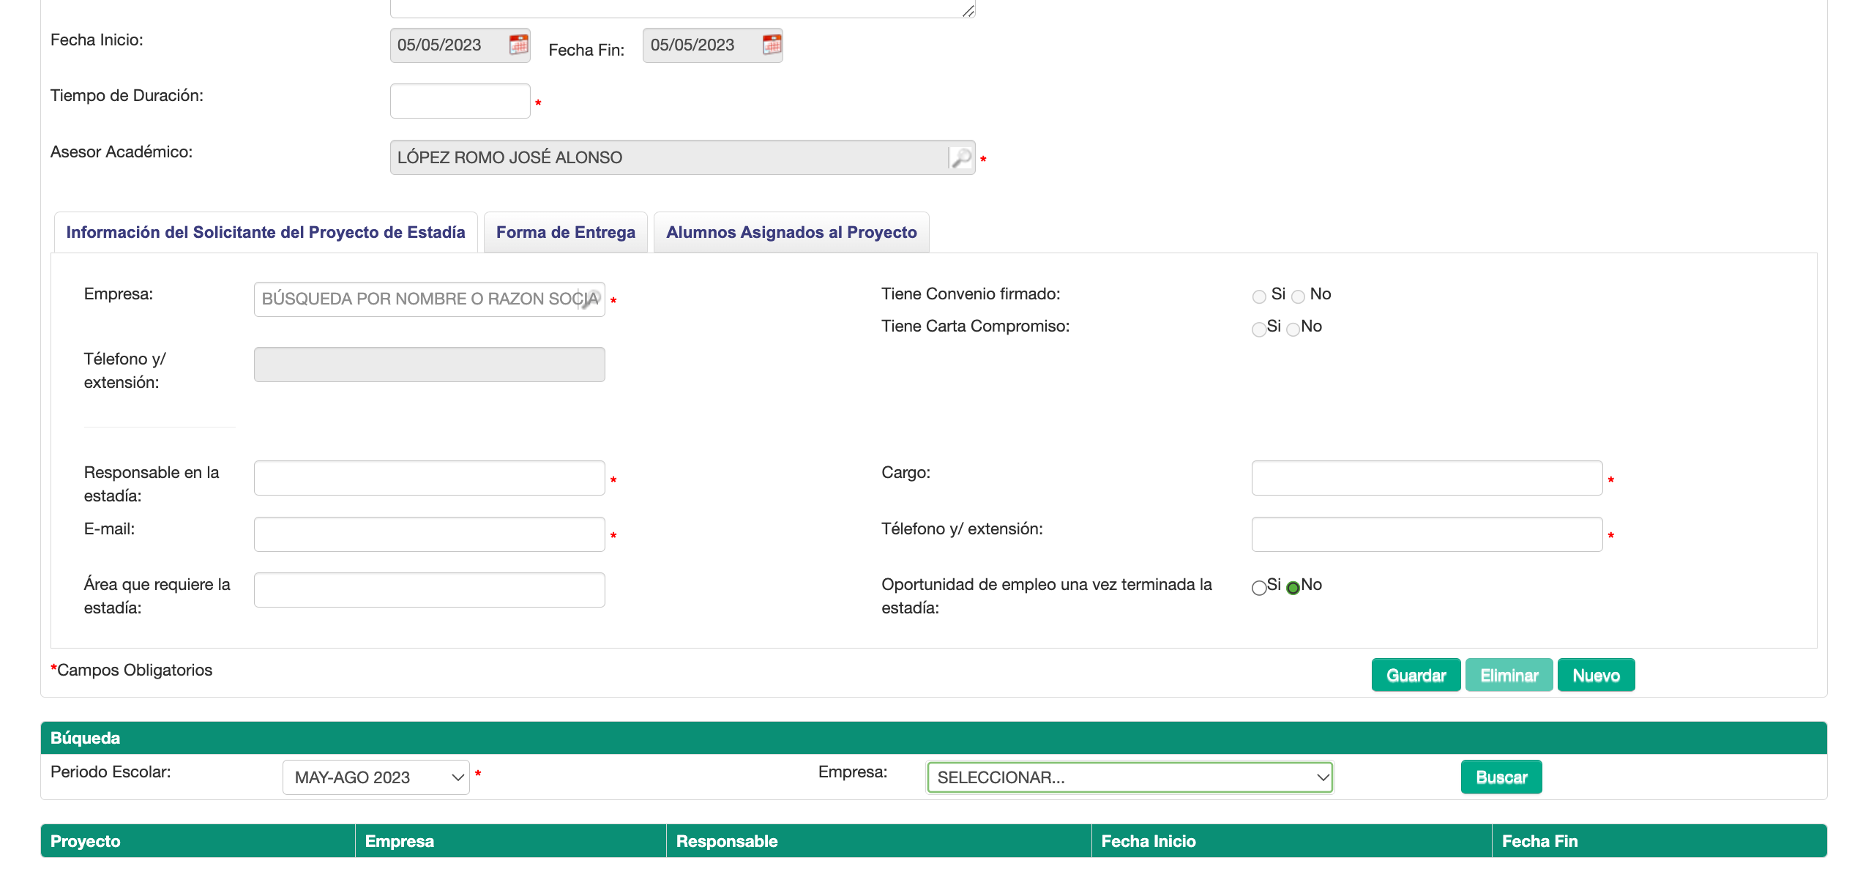The width and height of the screenshot is (1852, 874).
Task: Select Si for Tiene Convenio firmado
Action: coord(1258,296)
